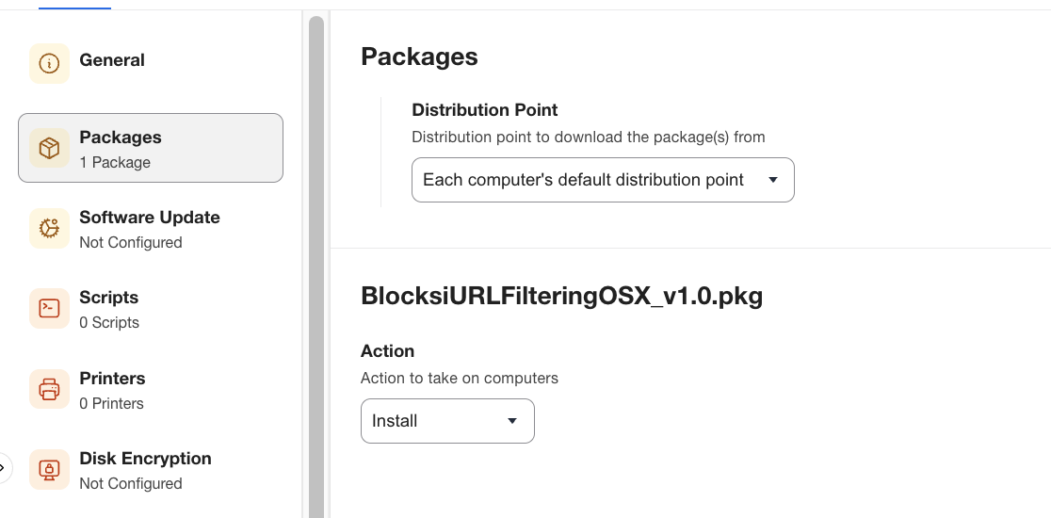Select the '1 Package' payload entry
Viewport: 1051px width, 518px height.
tap(115, 162)
